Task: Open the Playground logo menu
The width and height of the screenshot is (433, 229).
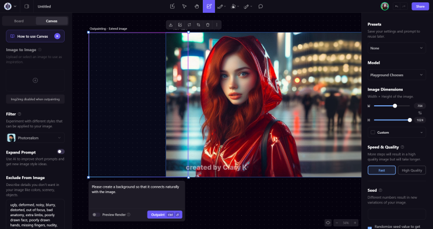Action: pyautogui.click(x=8, y=6)
